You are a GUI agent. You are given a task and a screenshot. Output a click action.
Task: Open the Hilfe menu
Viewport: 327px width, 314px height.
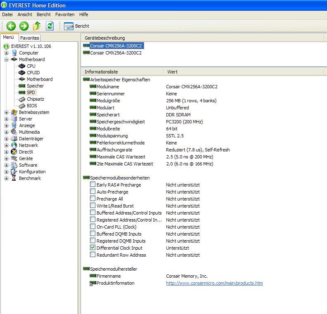[84, 14]
